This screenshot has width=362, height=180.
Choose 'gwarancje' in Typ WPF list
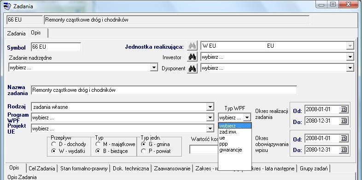[x=235, y=150]
